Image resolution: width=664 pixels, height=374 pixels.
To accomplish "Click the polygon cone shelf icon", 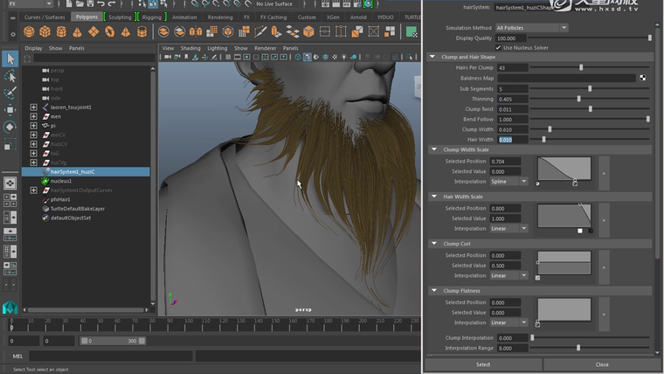I will tap(79, 32).
